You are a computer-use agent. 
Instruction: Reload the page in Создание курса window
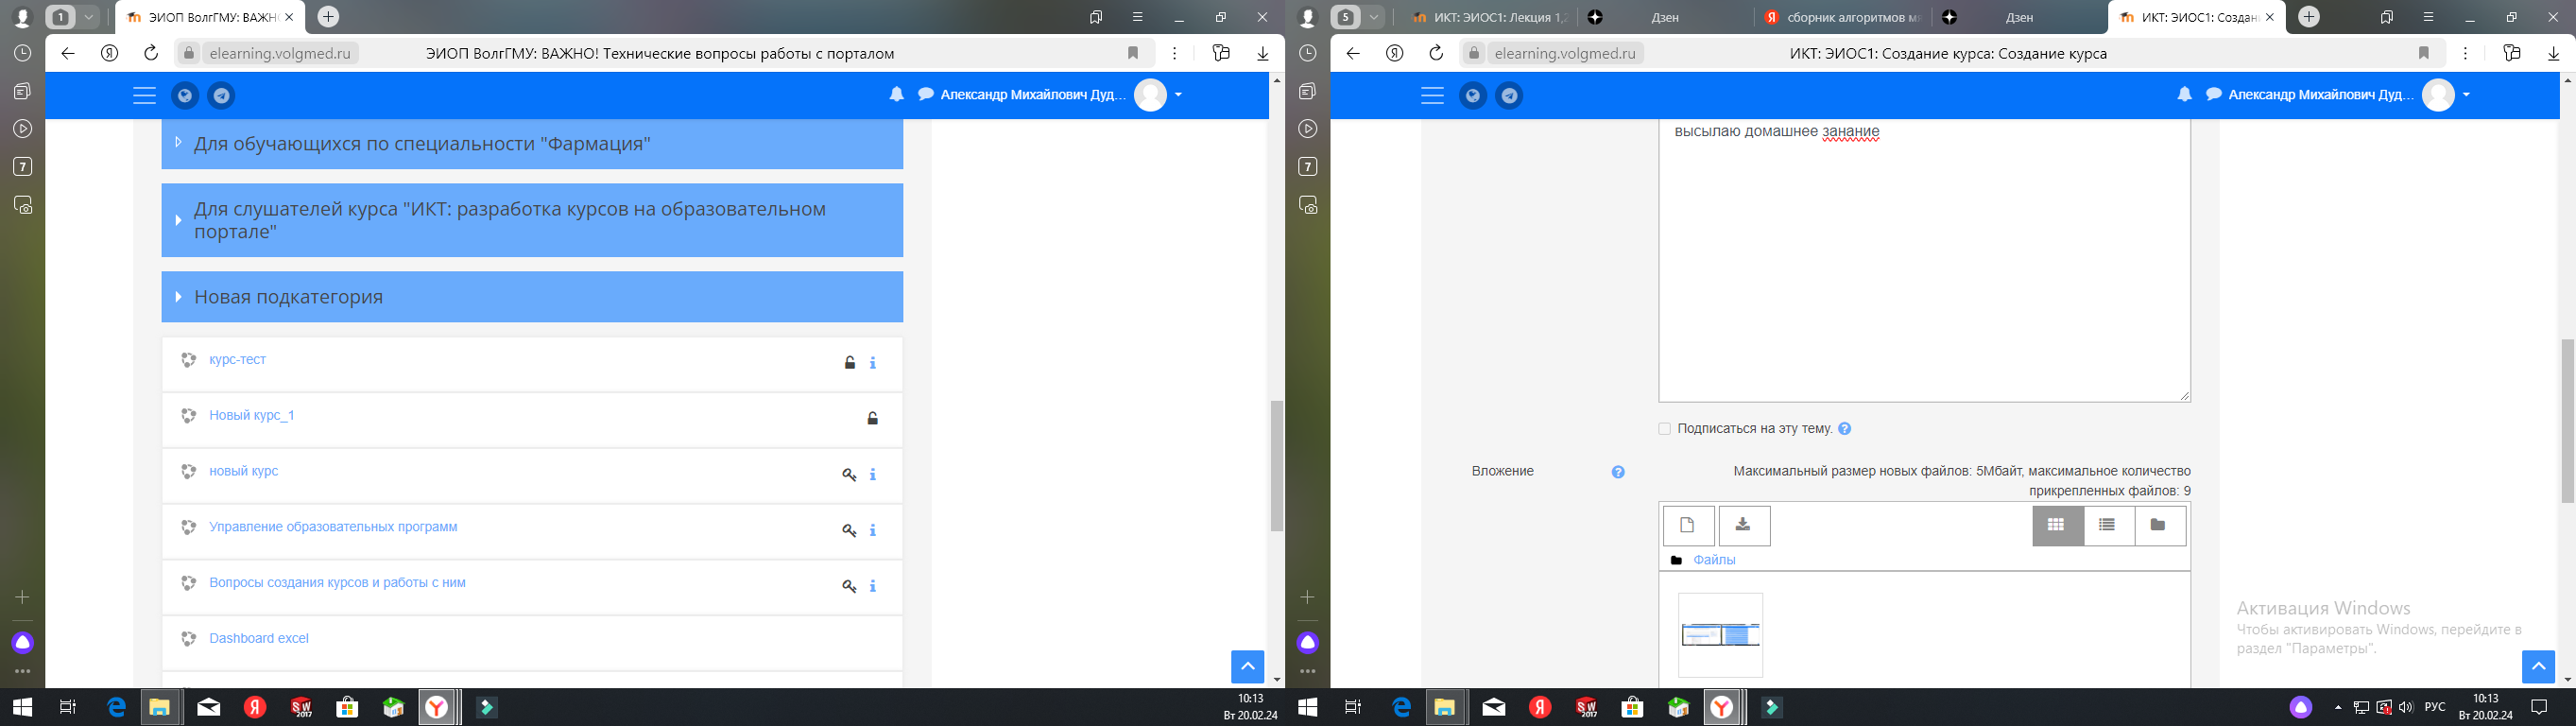[1436, 53]
